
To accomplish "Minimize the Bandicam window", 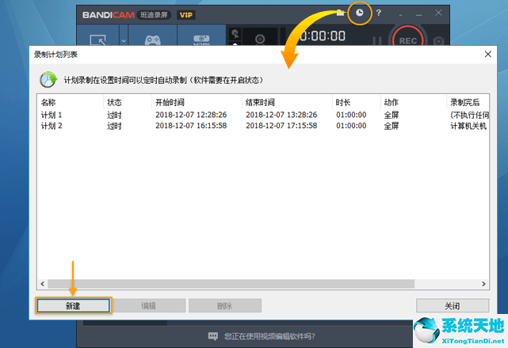I will coord(419,13).
